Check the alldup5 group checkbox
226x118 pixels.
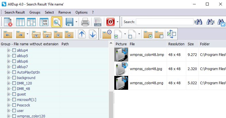click(x=14, y=56)
